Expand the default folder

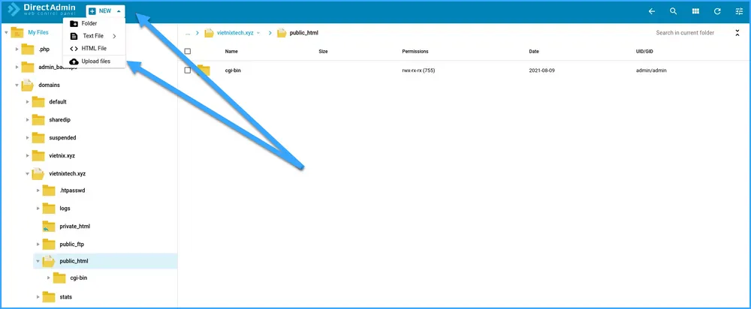click(x=28, y=102)
